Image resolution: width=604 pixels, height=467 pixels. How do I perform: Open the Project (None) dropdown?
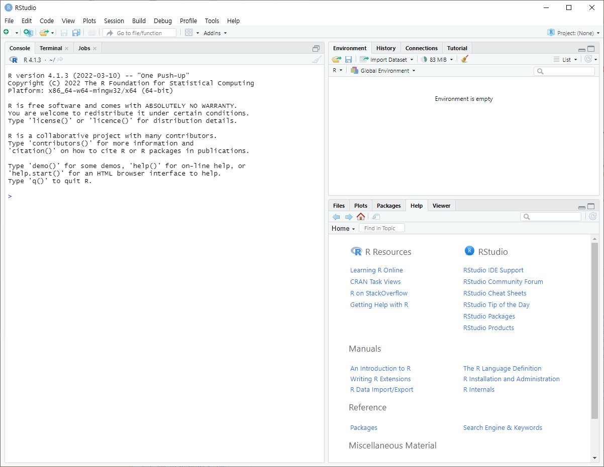click(x=573, y=33)
